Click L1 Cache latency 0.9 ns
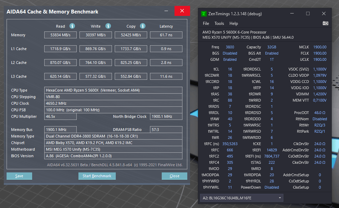 click(x=166, y=49)
